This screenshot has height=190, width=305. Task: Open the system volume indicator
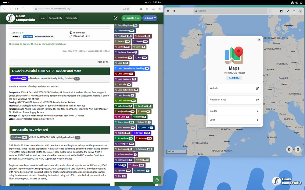tap(297, 2)
